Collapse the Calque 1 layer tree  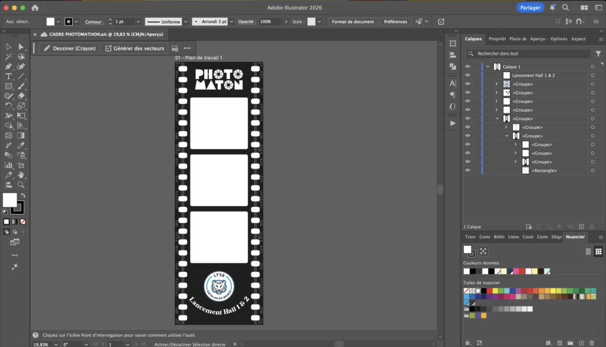pyautogui.click(x=488, y=67)
